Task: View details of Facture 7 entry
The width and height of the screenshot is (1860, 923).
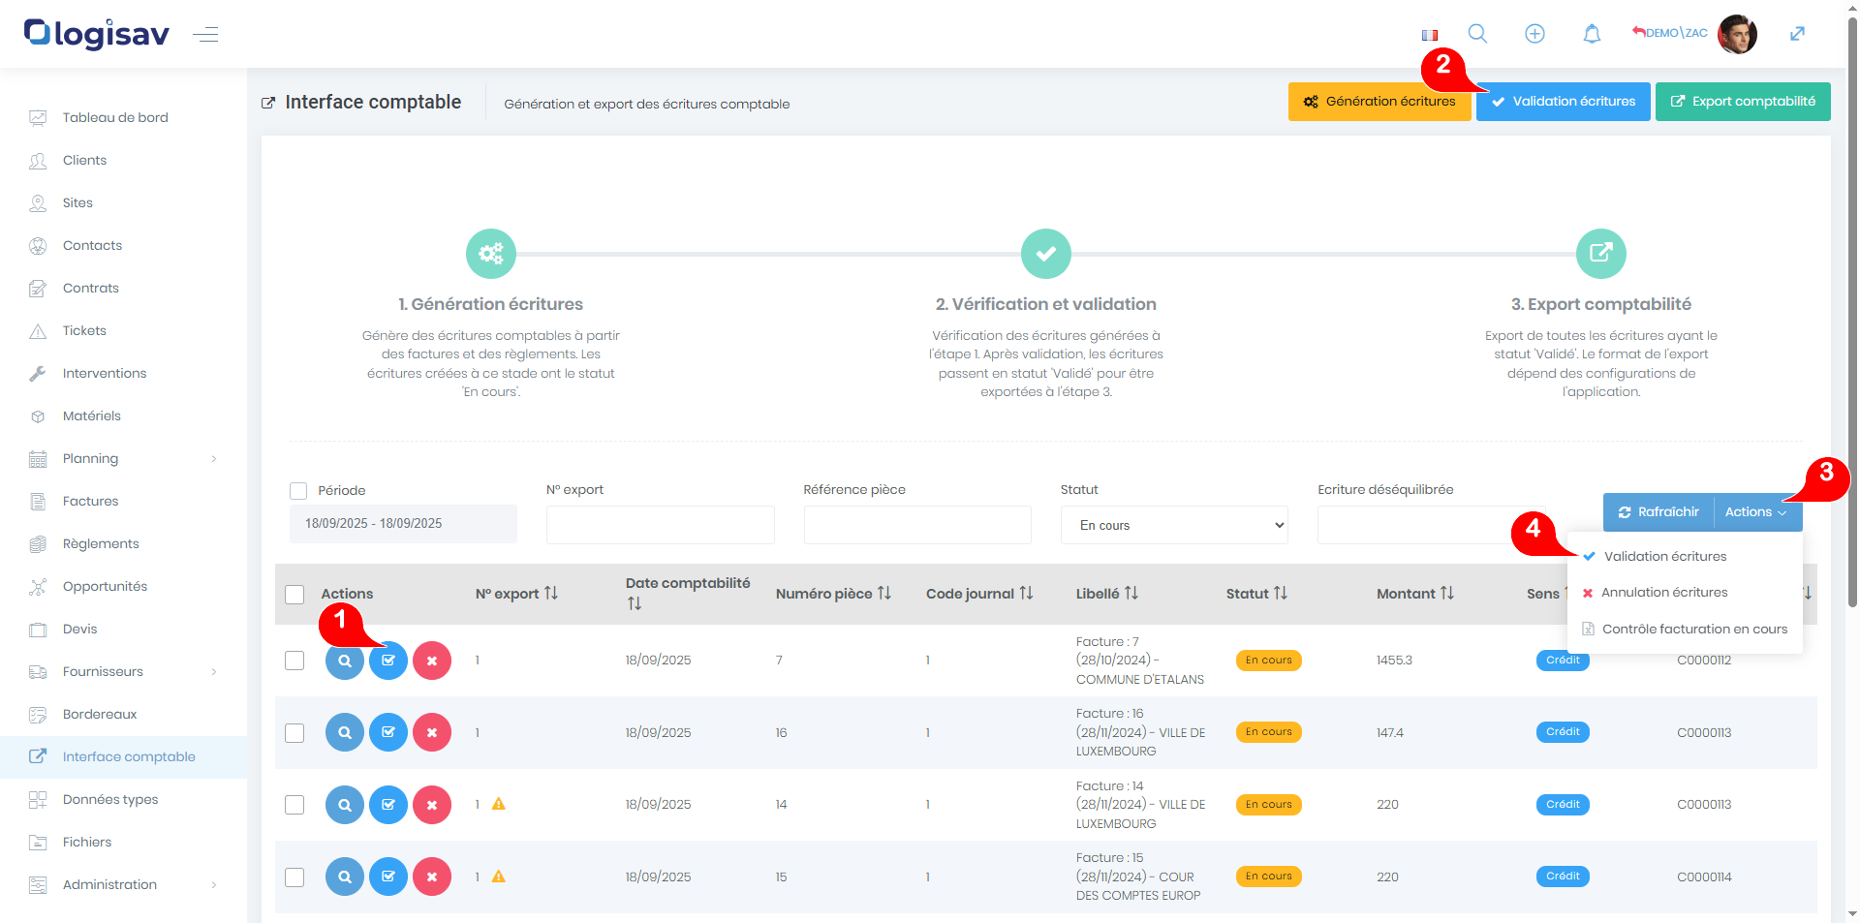Action: tap(345, 661)
